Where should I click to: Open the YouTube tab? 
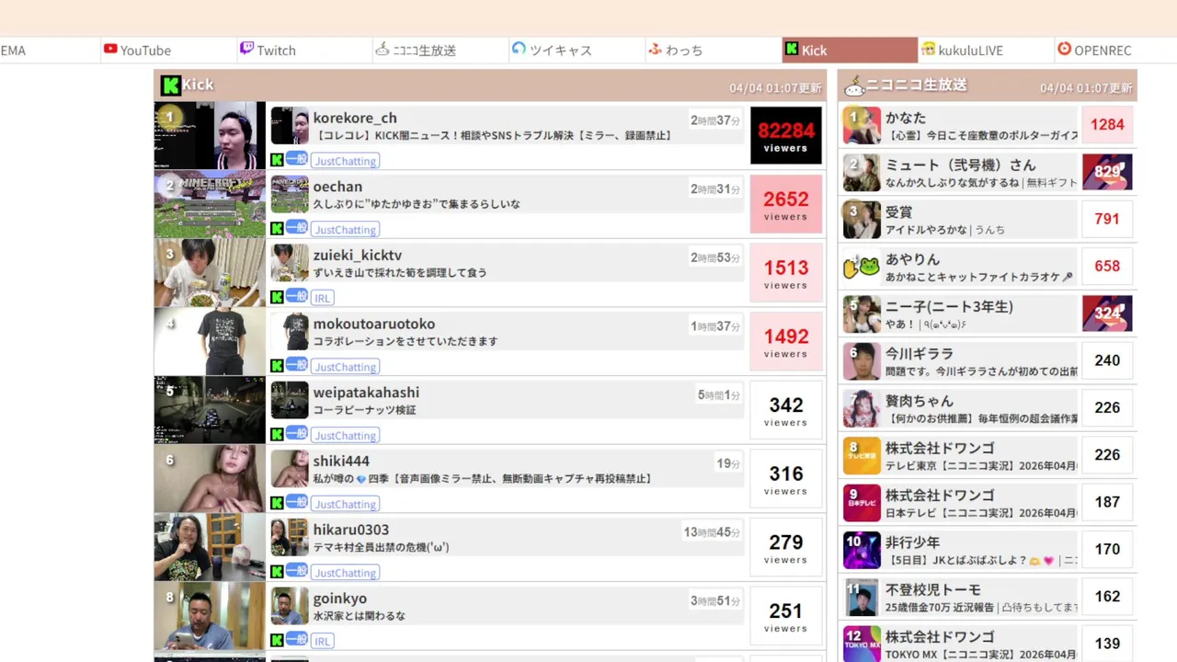(168, 50)
